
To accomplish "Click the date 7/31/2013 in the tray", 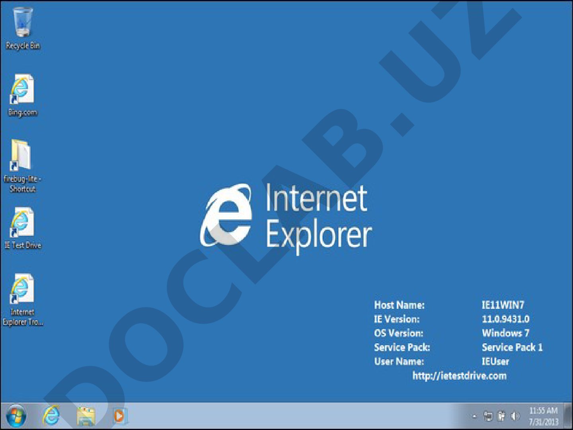I will click(544, 422).
